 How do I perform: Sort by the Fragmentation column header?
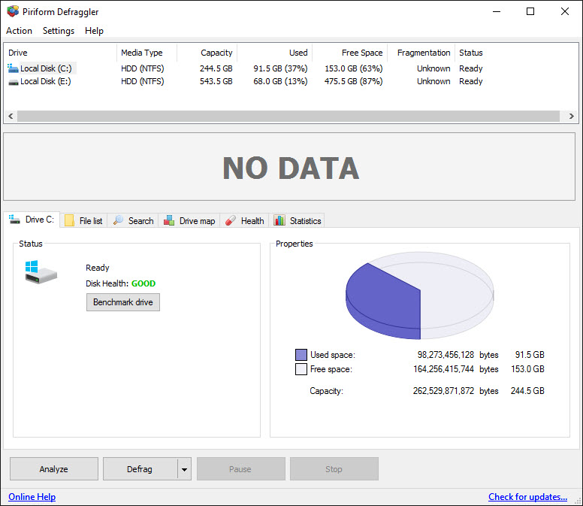pyautogui.click(x=421, y=53)
